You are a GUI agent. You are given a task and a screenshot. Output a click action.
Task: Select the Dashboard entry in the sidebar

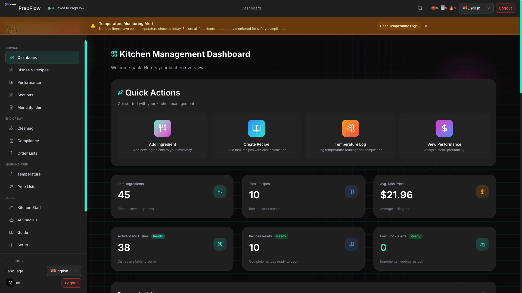42,58
